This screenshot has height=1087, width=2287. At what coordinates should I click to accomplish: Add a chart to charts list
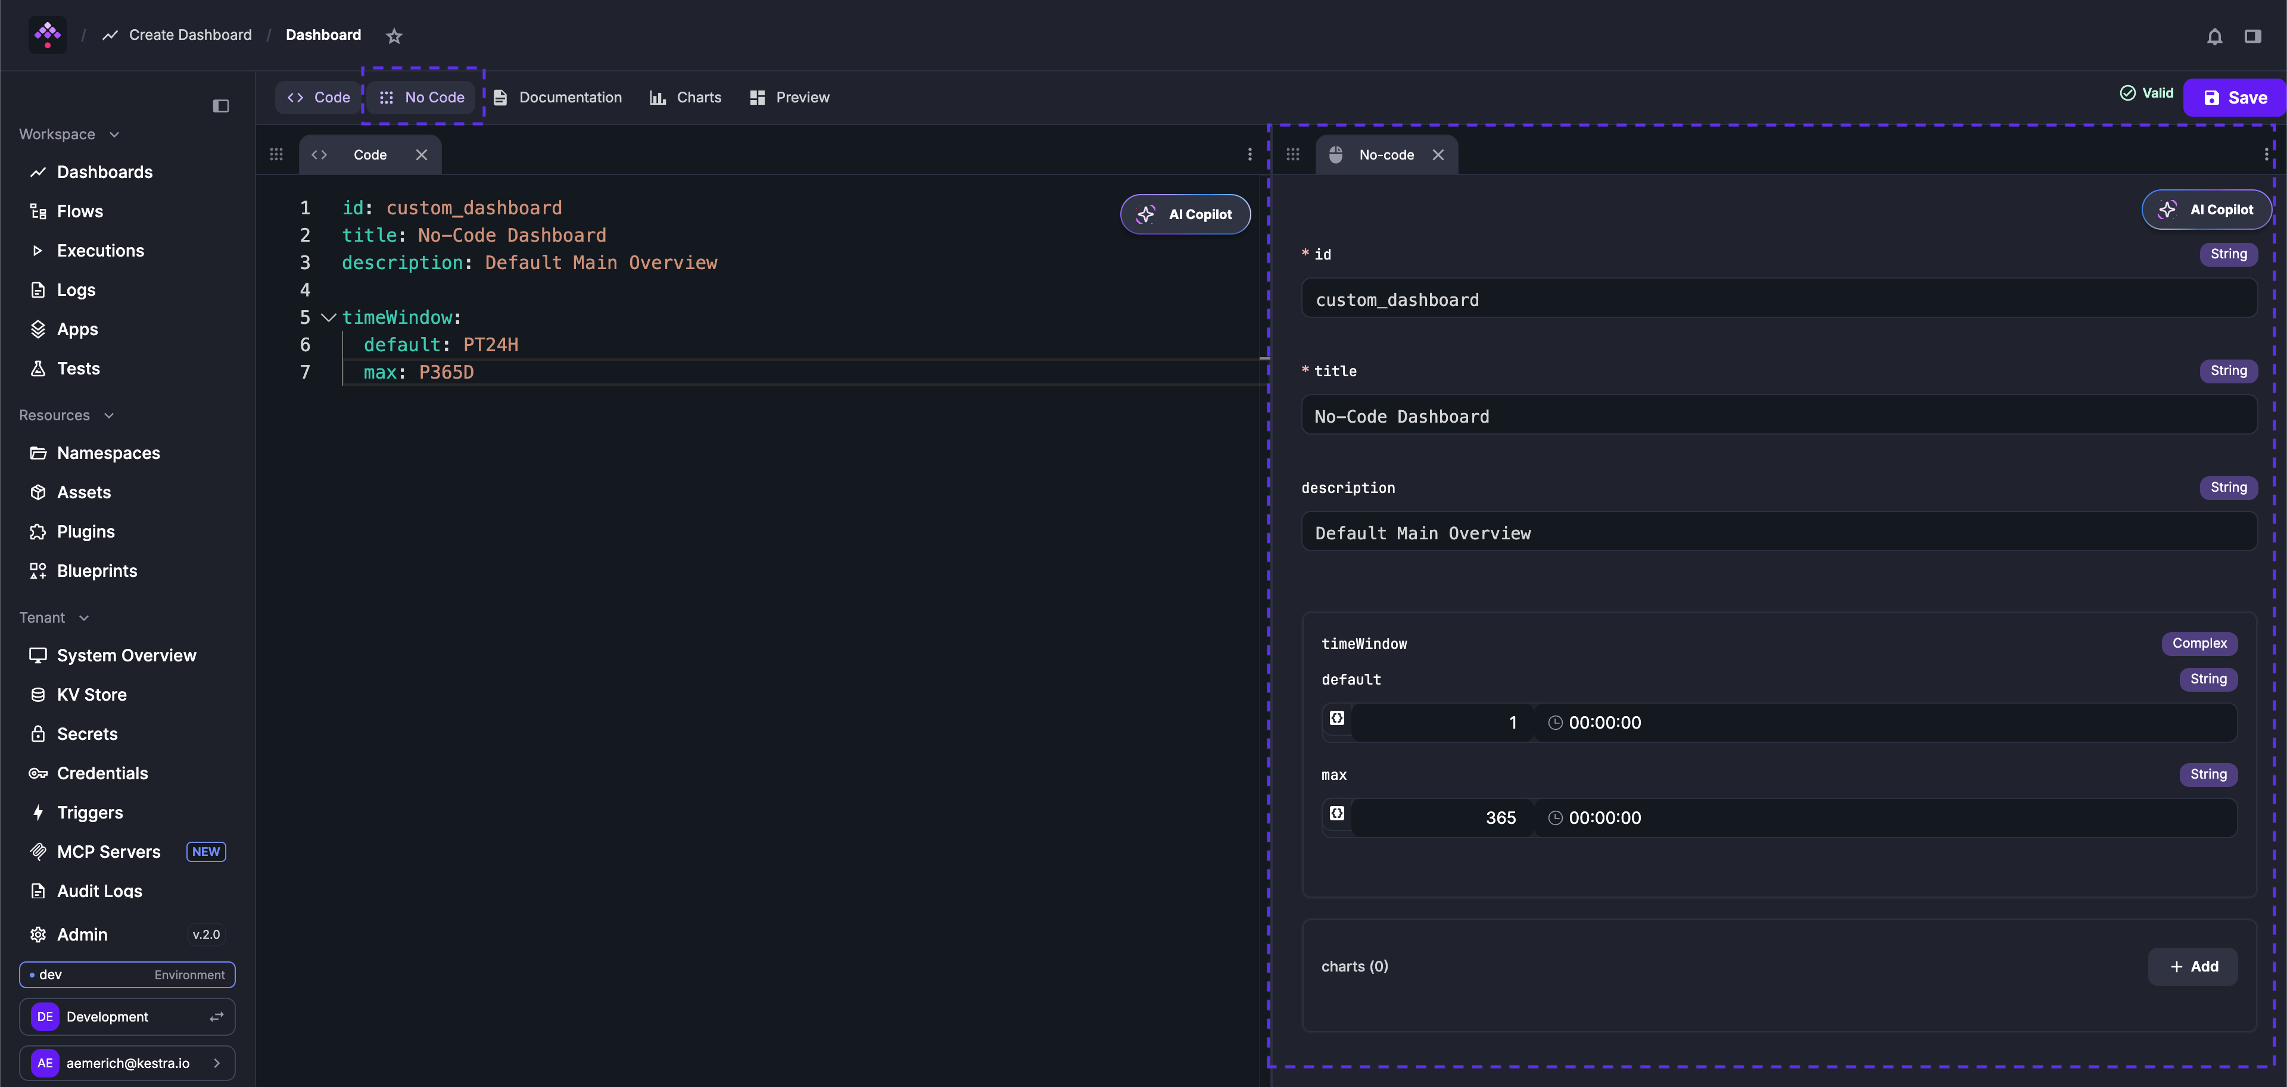[2193, 966]
